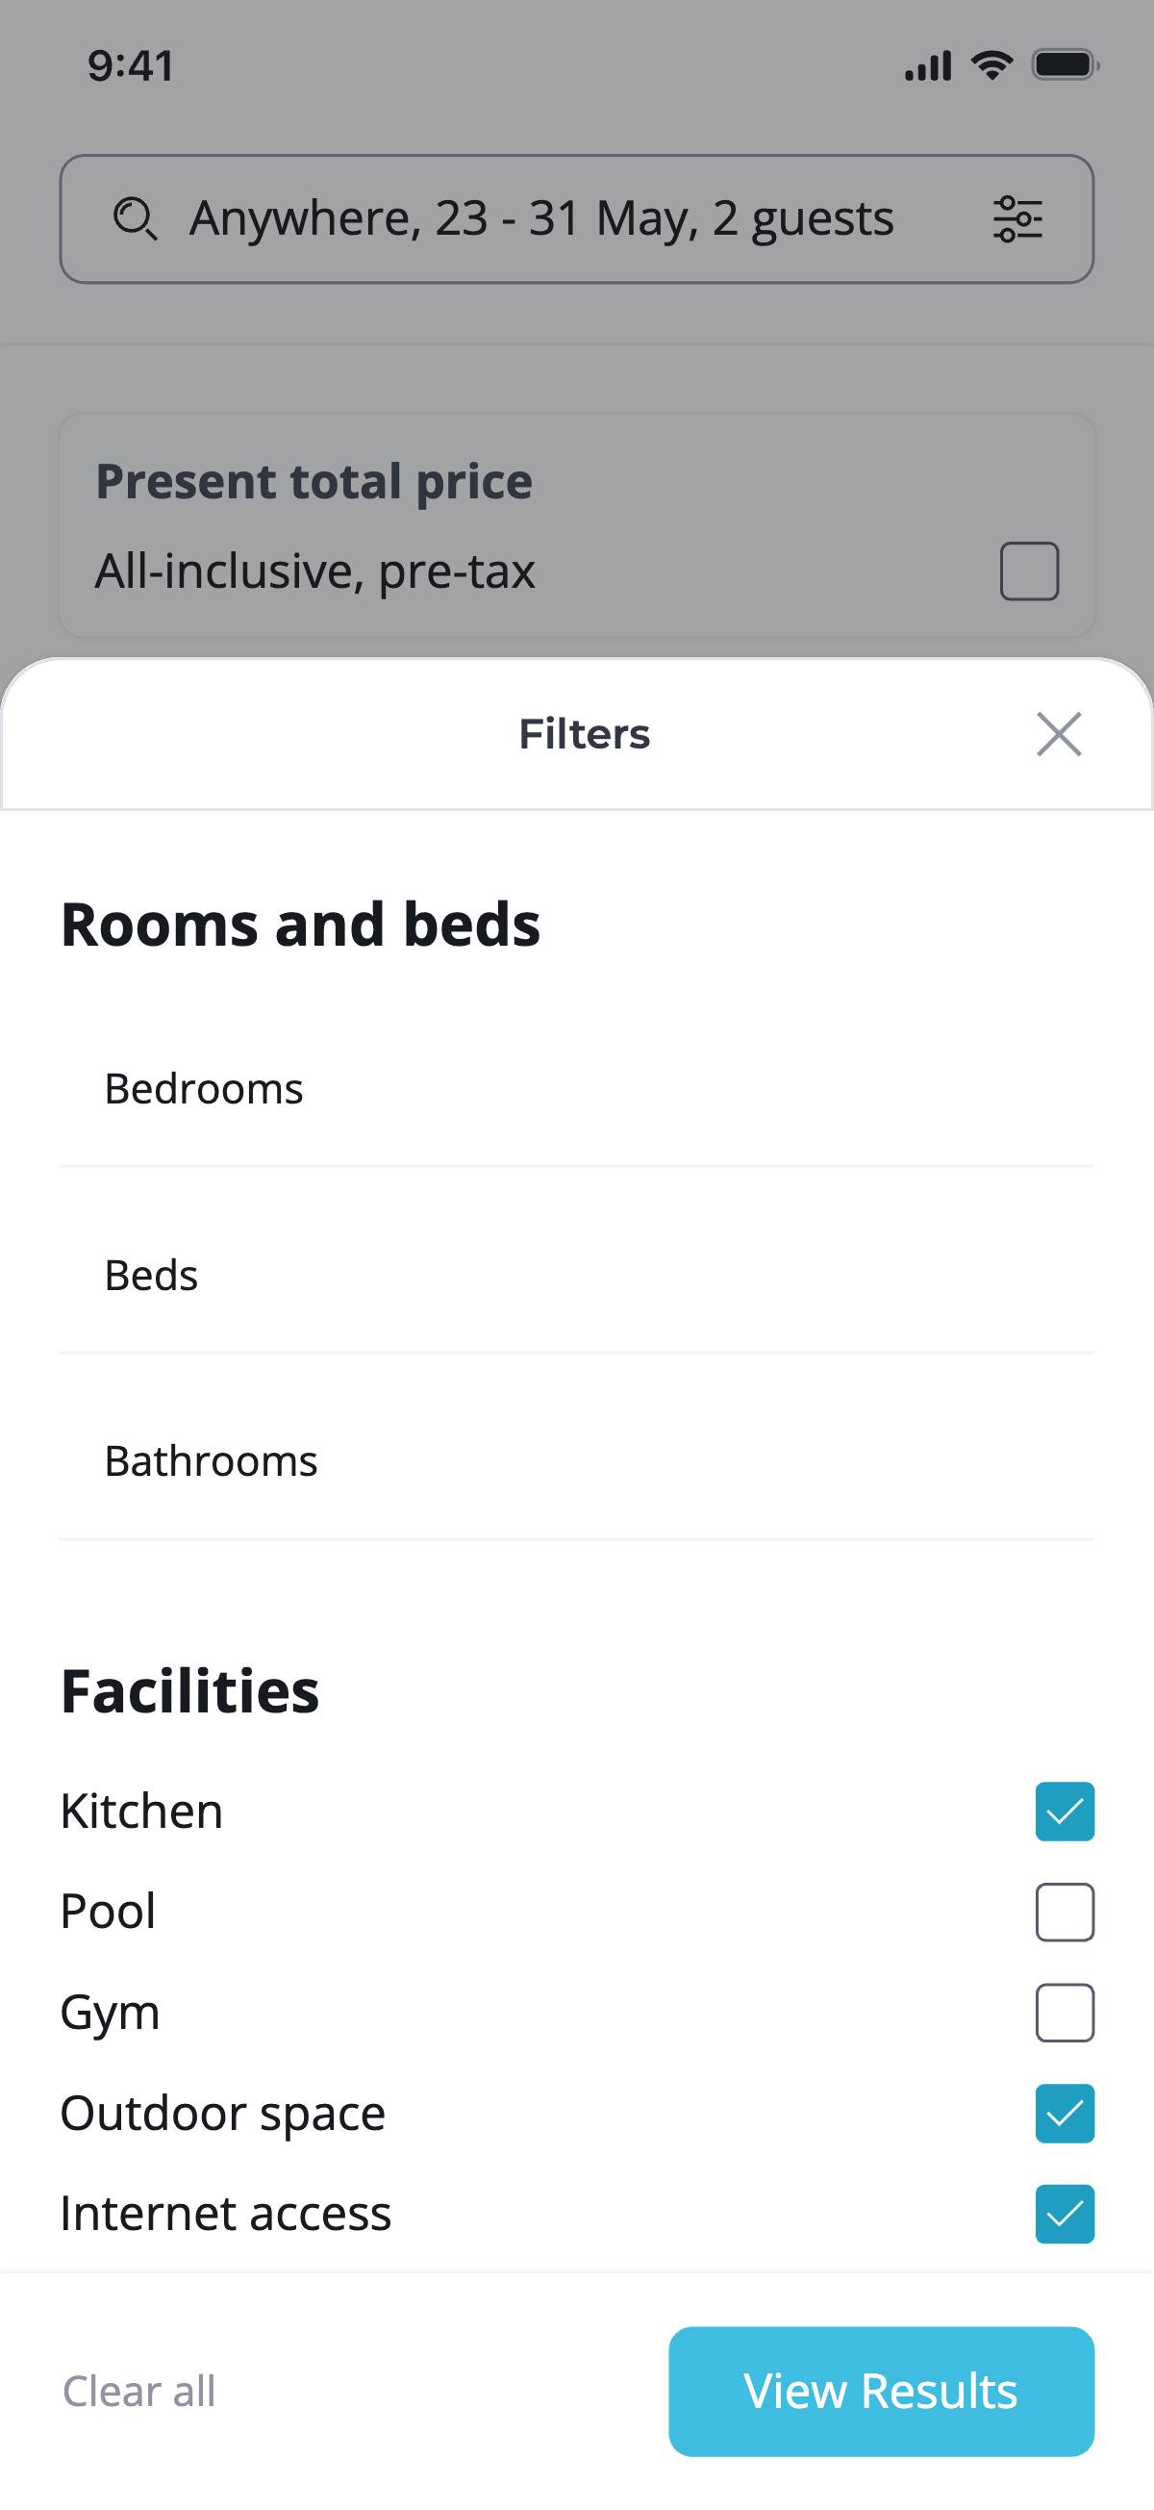
Task: Check the Gym facility option
Action: [1065, 2012]
